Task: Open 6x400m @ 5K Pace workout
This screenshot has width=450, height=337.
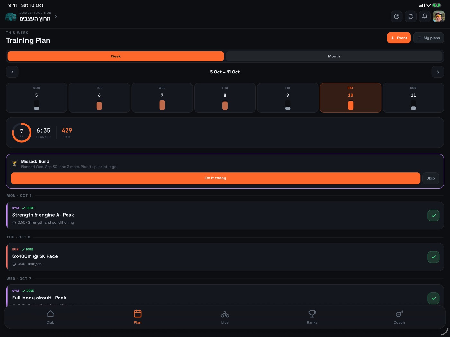Action: 225,257
